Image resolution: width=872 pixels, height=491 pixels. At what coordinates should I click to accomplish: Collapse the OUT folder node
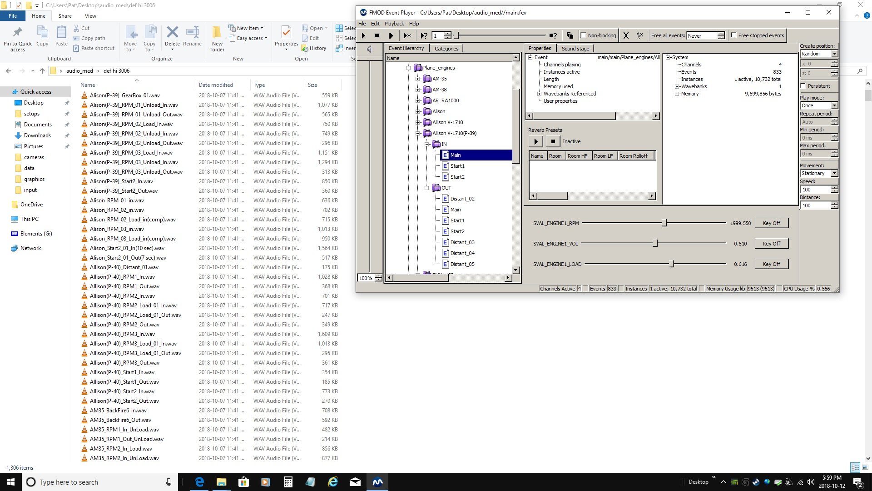click(x=427, y=188)
